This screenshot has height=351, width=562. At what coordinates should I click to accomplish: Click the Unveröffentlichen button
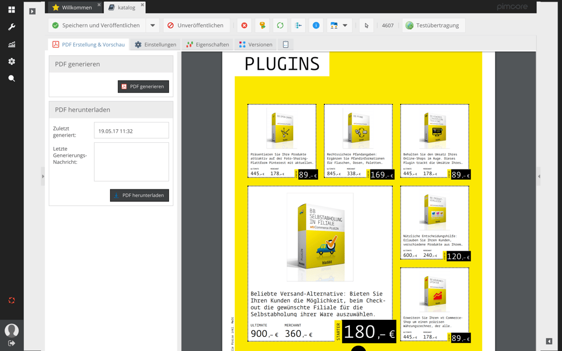tap(197, 25)
